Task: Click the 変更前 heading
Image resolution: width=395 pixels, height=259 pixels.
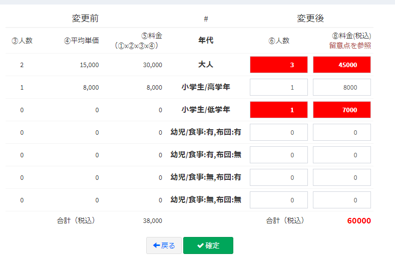Action: (x=85, y=18)
